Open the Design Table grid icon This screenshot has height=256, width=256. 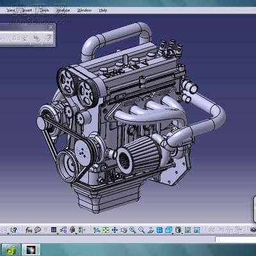click(54, 230)
